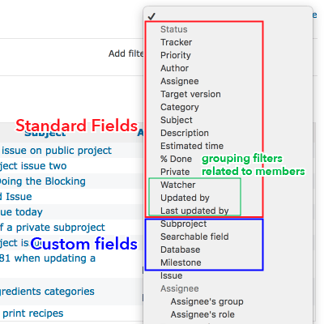Screen dimensions: 324x324
Task: Select Searchable field custom filter
Action: [x=194, y=237]
